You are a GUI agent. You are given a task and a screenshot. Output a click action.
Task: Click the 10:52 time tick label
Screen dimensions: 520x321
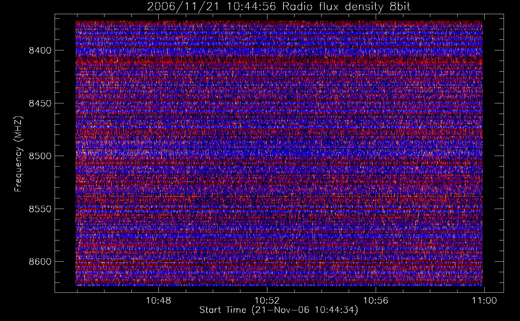[x=267, y=301]
